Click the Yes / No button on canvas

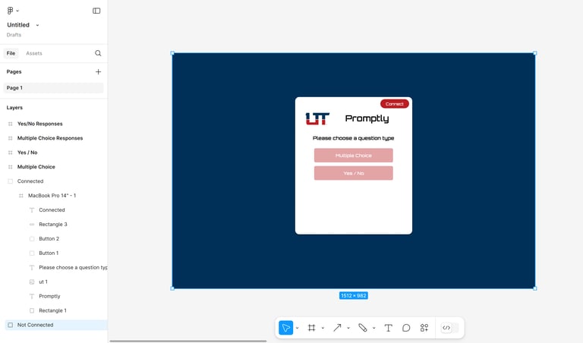pos(354,173)
